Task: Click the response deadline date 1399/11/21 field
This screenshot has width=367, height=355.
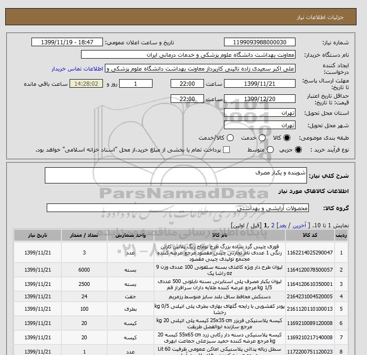Action: click(260, 83)
